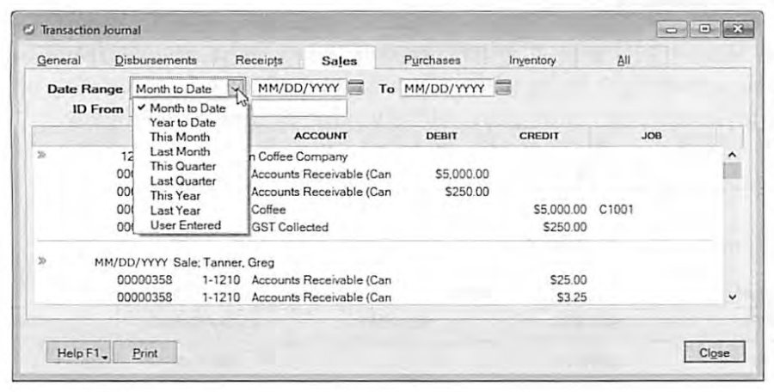
Task: Click zoom arrow beside Tanner, Greg sale
Action: [42, 260]
